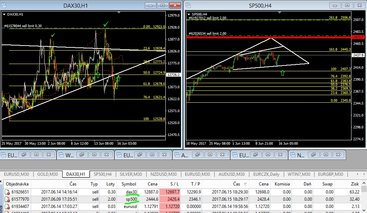The width and height of the screenshot is (367, 213).
Task: Click the 32.40 profit value
Action: (x=354, y=199)
